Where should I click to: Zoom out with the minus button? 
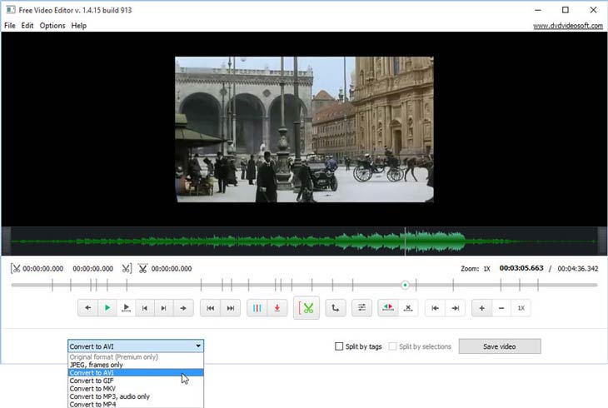tap(501, 308)
